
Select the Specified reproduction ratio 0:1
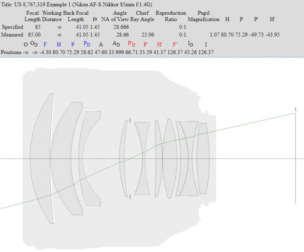tap(182, 27)
